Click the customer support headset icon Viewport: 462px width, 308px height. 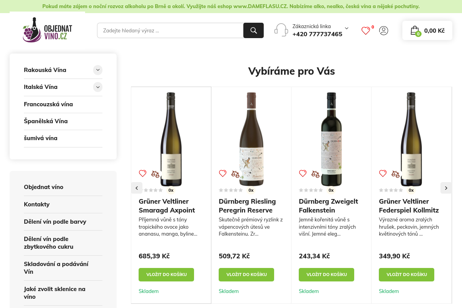281,30
